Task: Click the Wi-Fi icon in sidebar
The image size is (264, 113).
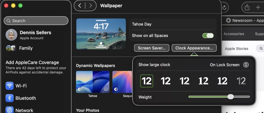Action: [10, 86]
